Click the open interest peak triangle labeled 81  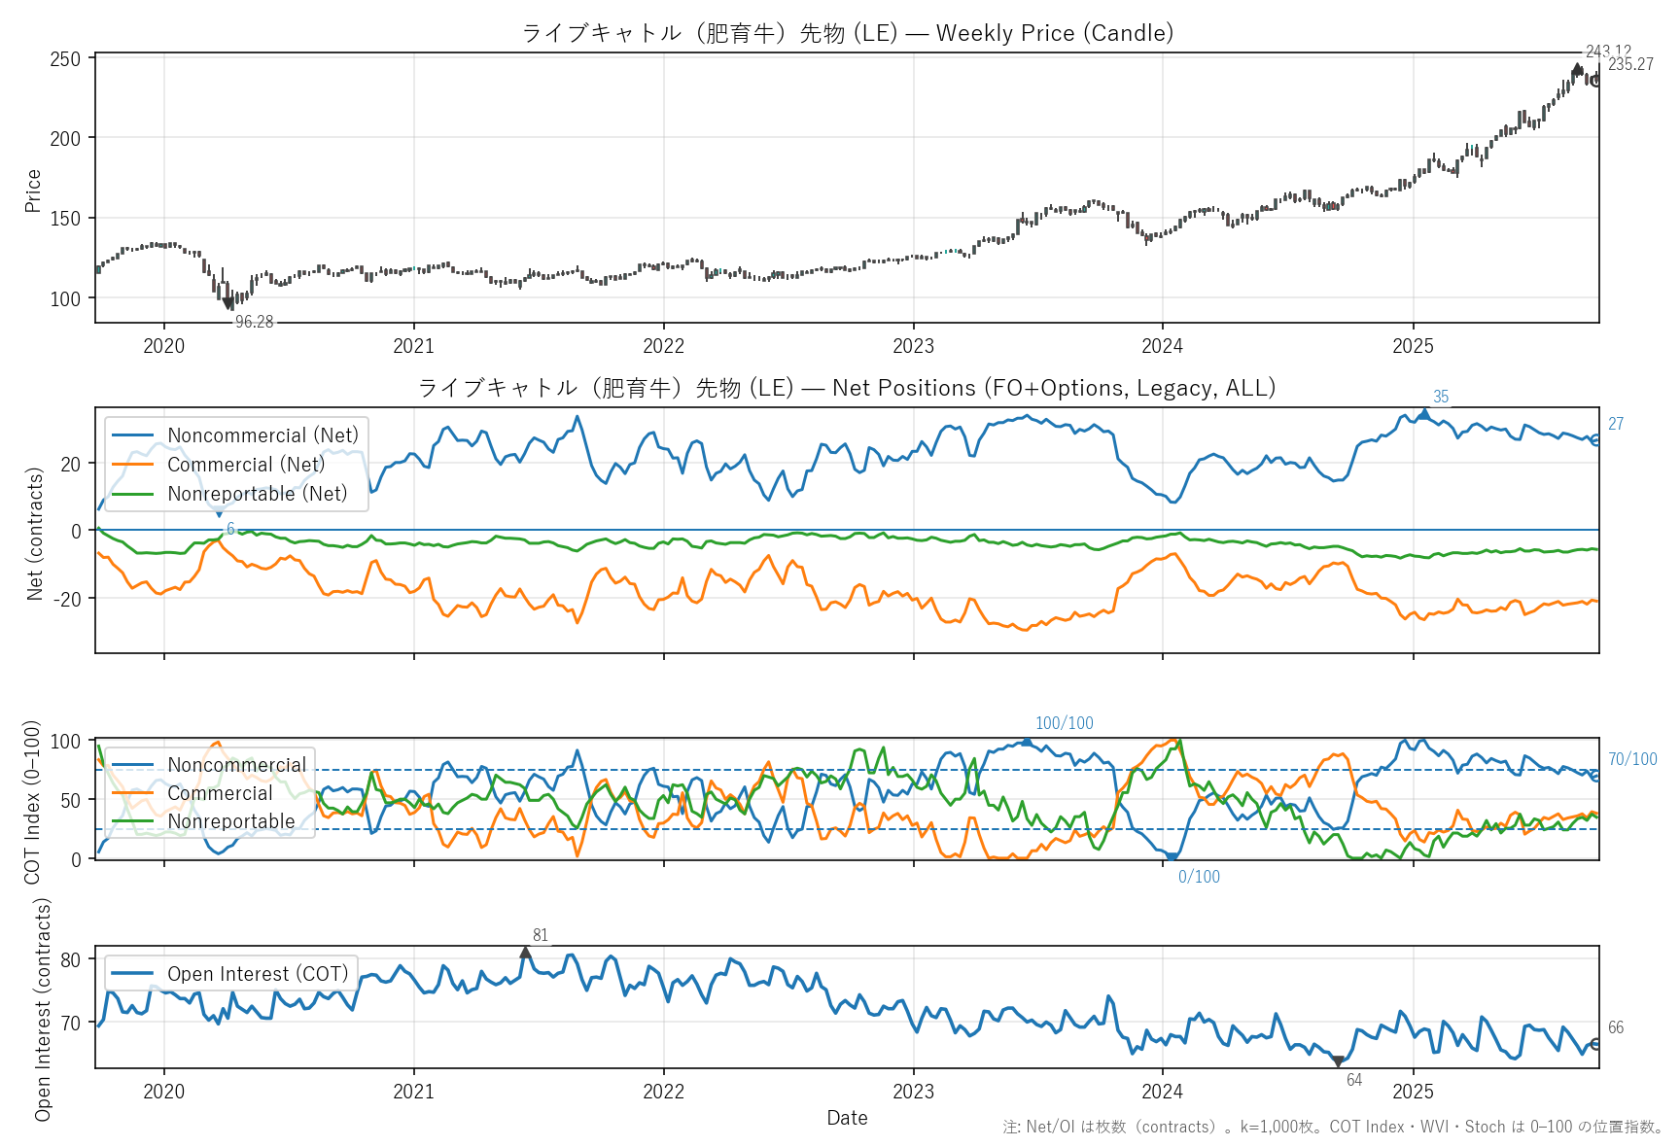coord(525,953)
